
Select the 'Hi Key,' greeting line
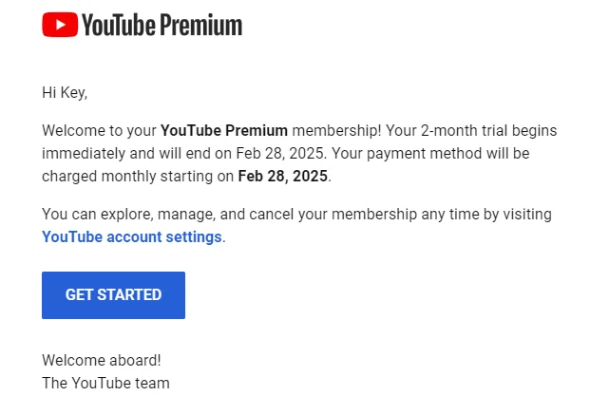coord(65,92)
